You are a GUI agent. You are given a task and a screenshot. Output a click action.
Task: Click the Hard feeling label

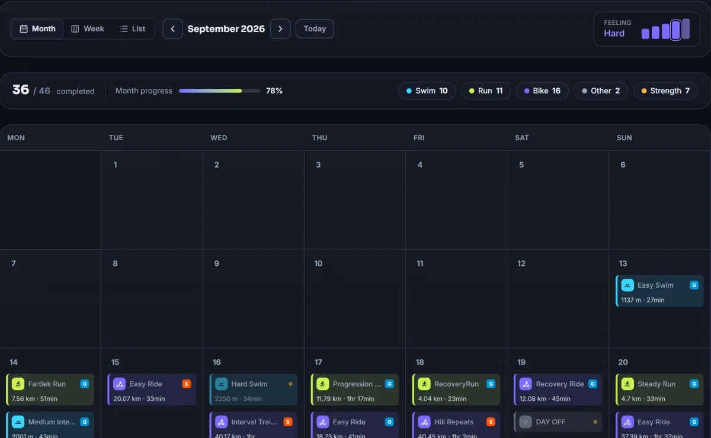tap(614, 34)
